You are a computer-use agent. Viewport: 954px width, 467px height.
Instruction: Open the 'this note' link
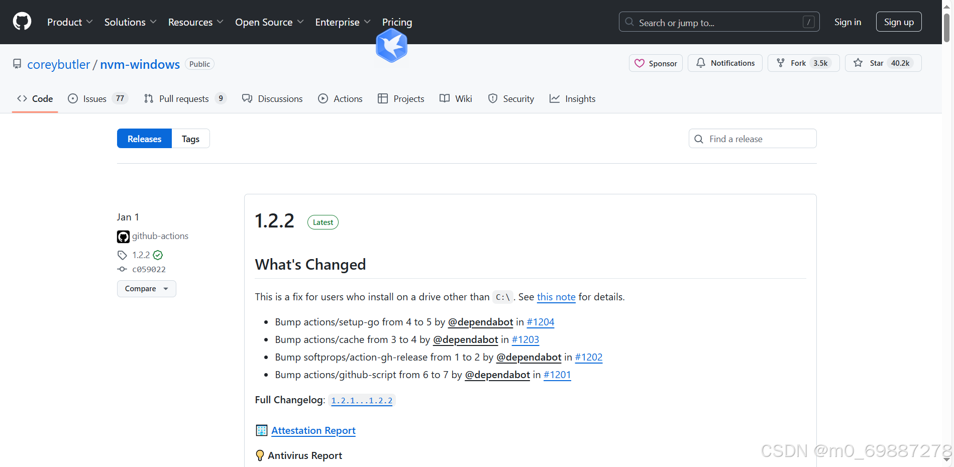556,297
